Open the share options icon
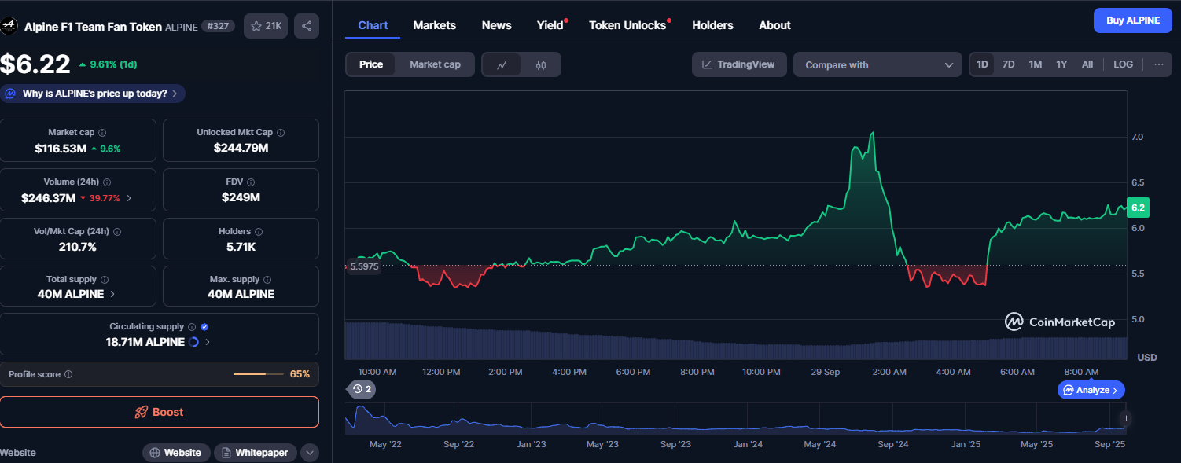 pyautogui.click(x=307, y=26)
